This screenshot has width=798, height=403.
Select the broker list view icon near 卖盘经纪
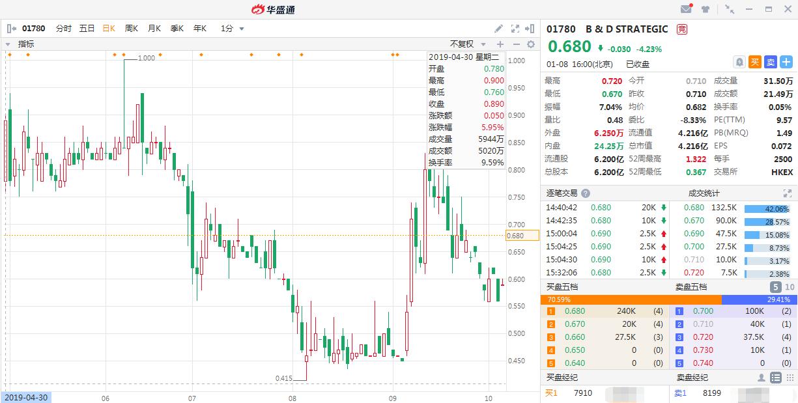(775, 378)
